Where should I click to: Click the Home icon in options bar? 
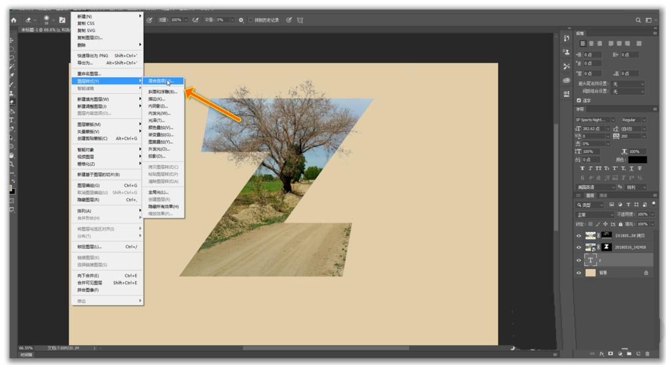pos(13,20)
